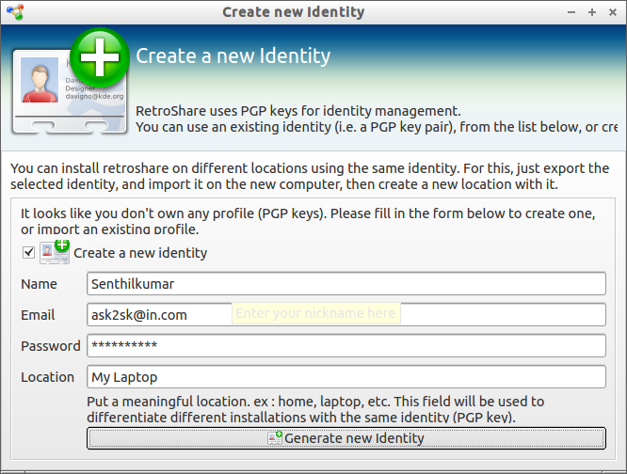This screenshot has width=627, height=474.
Task: Click the 'It looks like you don't own' notice
Action: click(x=308, y=221)
